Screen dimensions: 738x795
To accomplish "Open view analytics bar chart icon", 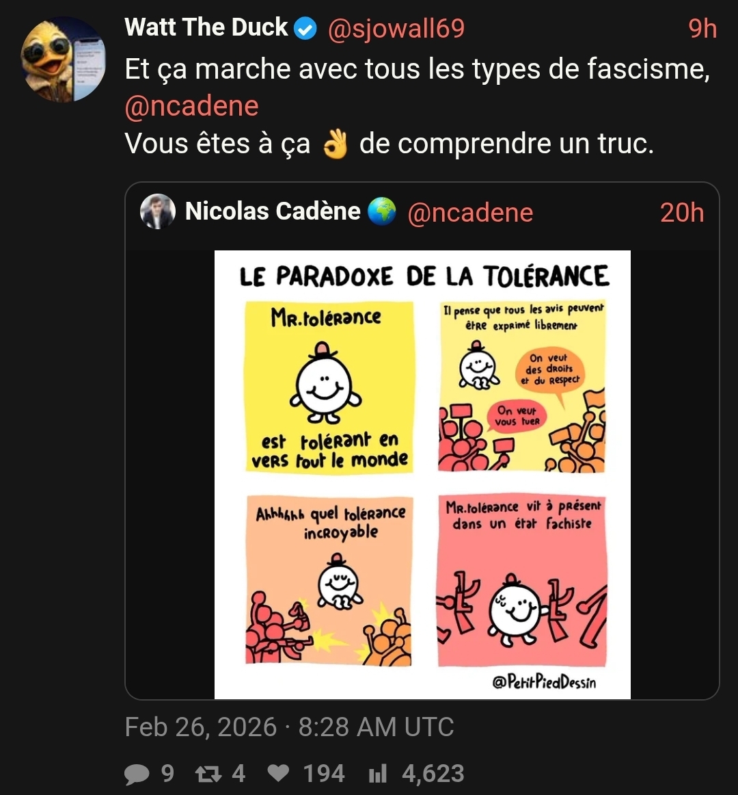I will [378, 774].
